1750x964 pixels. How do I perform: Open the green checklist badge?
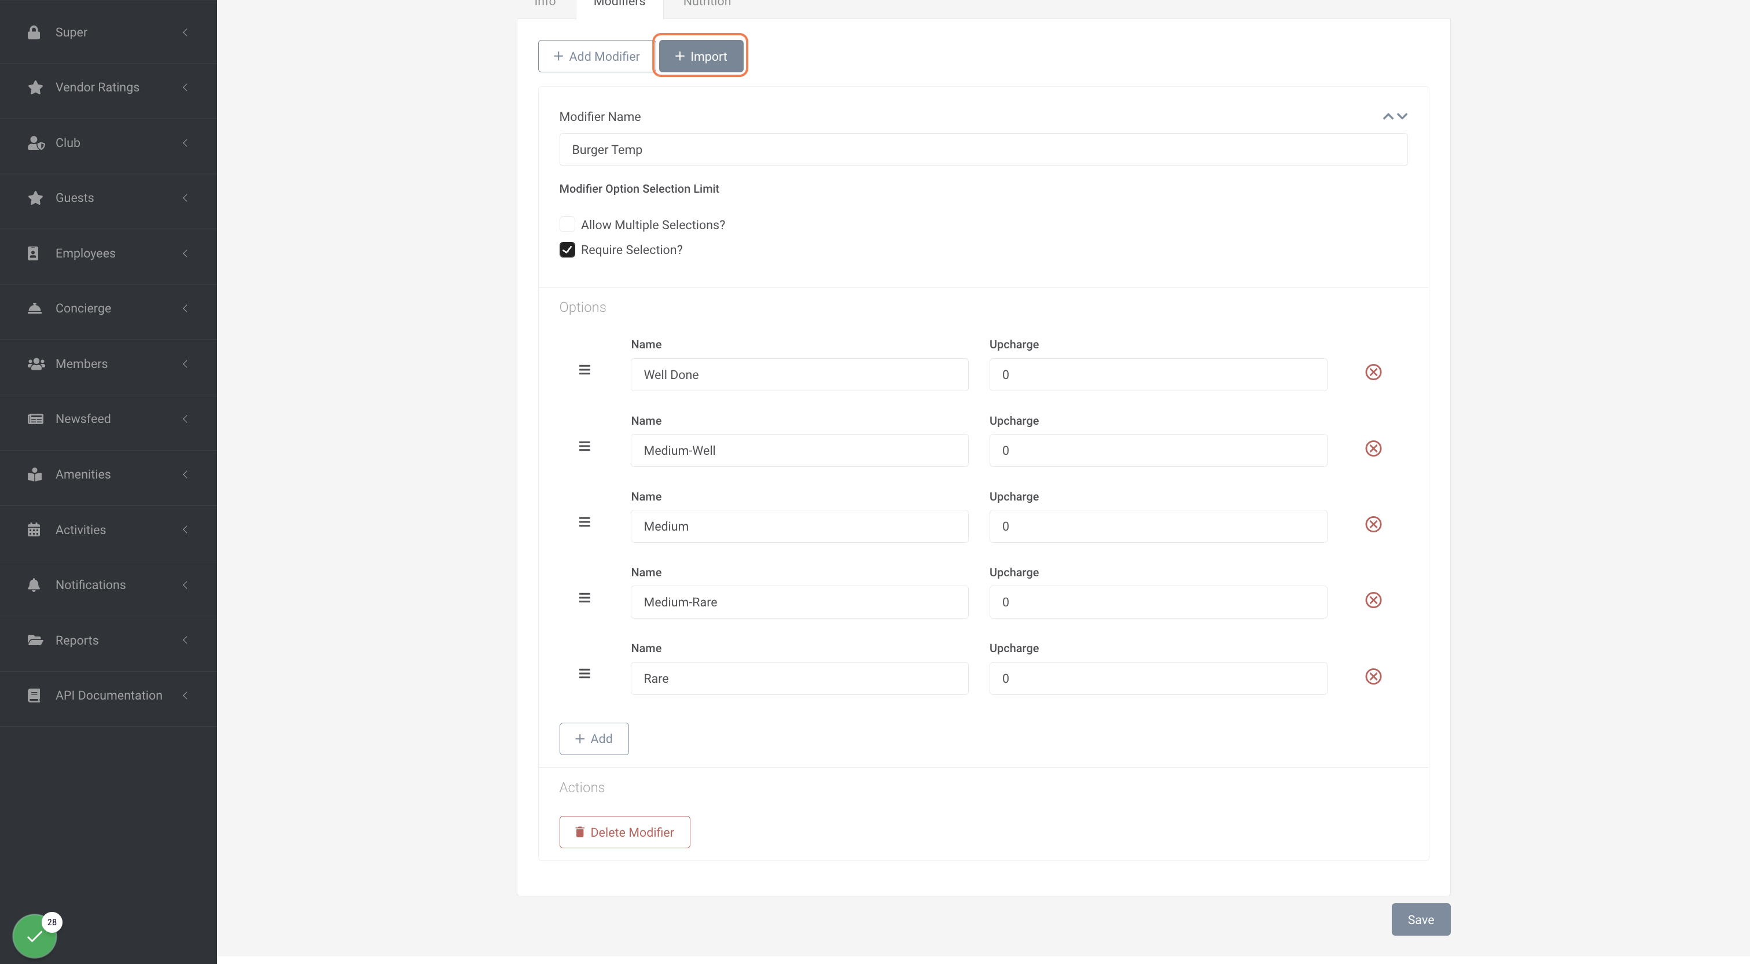point(35,936)
